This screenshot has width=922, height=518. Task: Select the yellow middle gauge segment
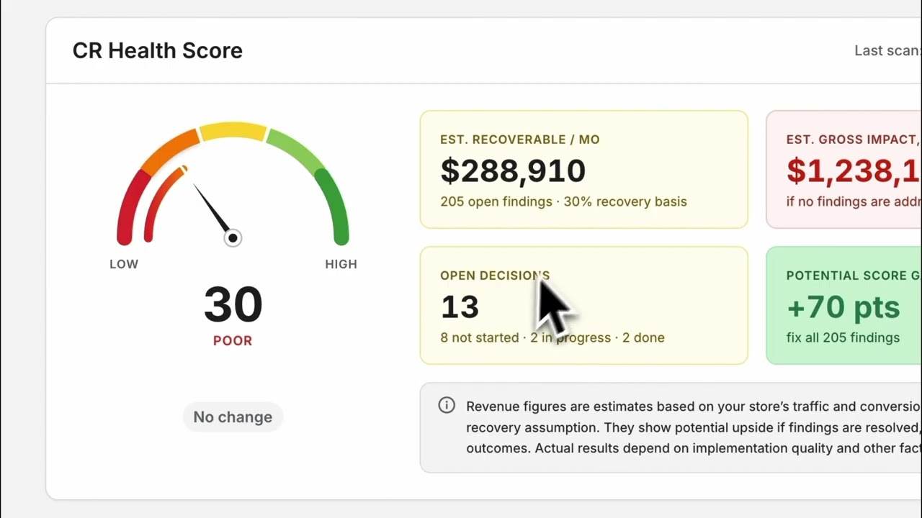tap(233, 131)
